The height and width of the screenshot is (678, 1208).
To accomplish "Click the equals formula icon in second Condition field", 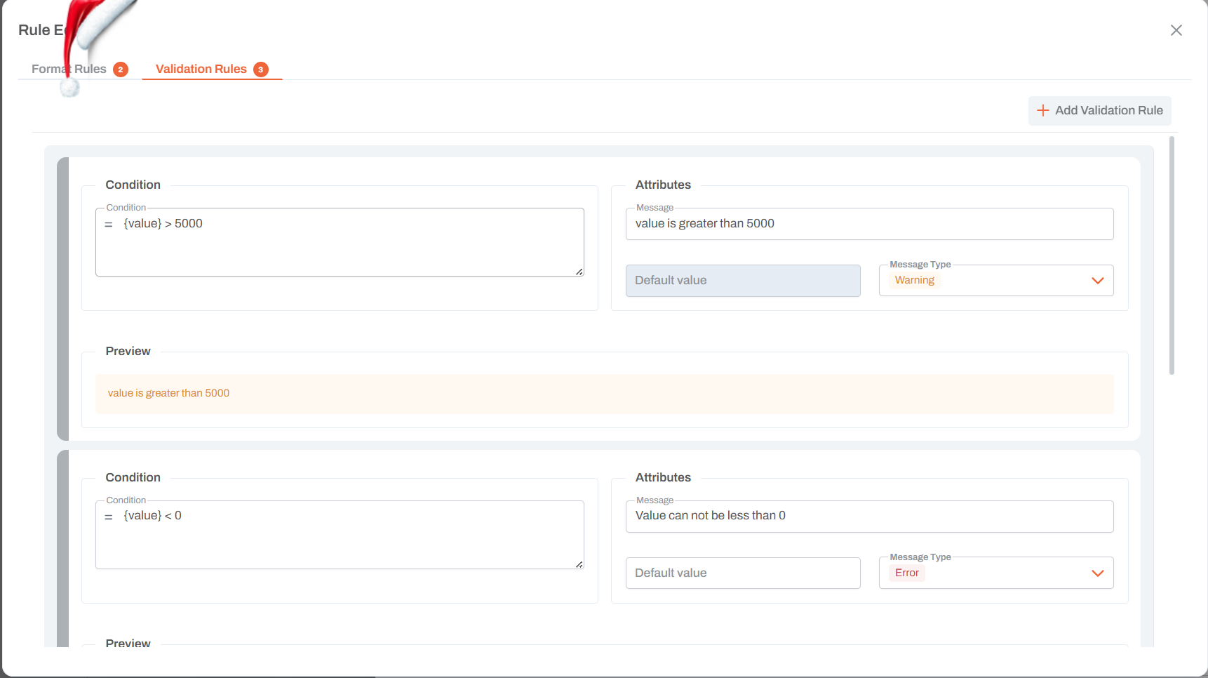I will (109, 515).
